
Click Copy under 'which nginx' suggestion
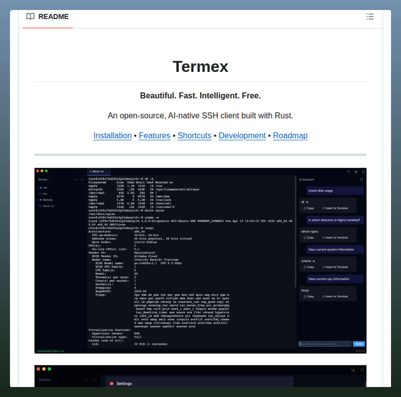click(309, 238)
